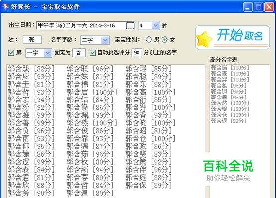Image resolution: width=276 pixels, height=198 pixels.
Task: Toggle the 自动挑选评分 checkbox
Action: point(93,53)
